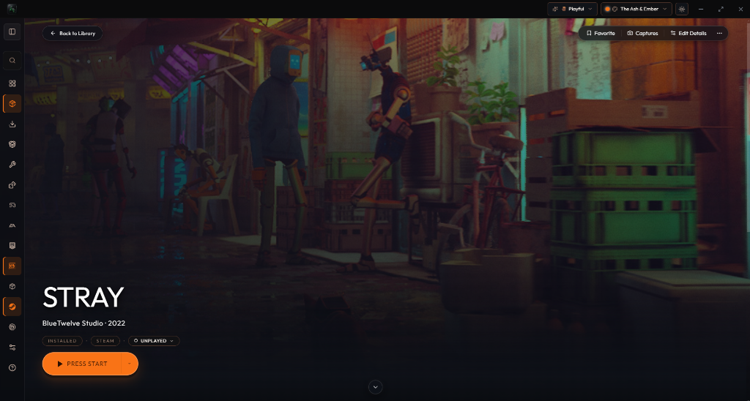750x401 pixels.
Task: Open the dashboard grid icon
Action: tap(12, 83)
